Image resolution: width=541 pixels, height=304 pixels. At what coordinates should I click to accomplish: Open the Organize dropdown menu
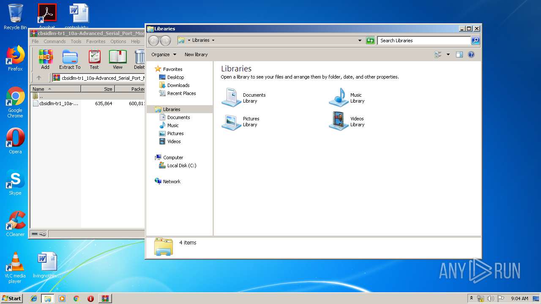point(164,54)
